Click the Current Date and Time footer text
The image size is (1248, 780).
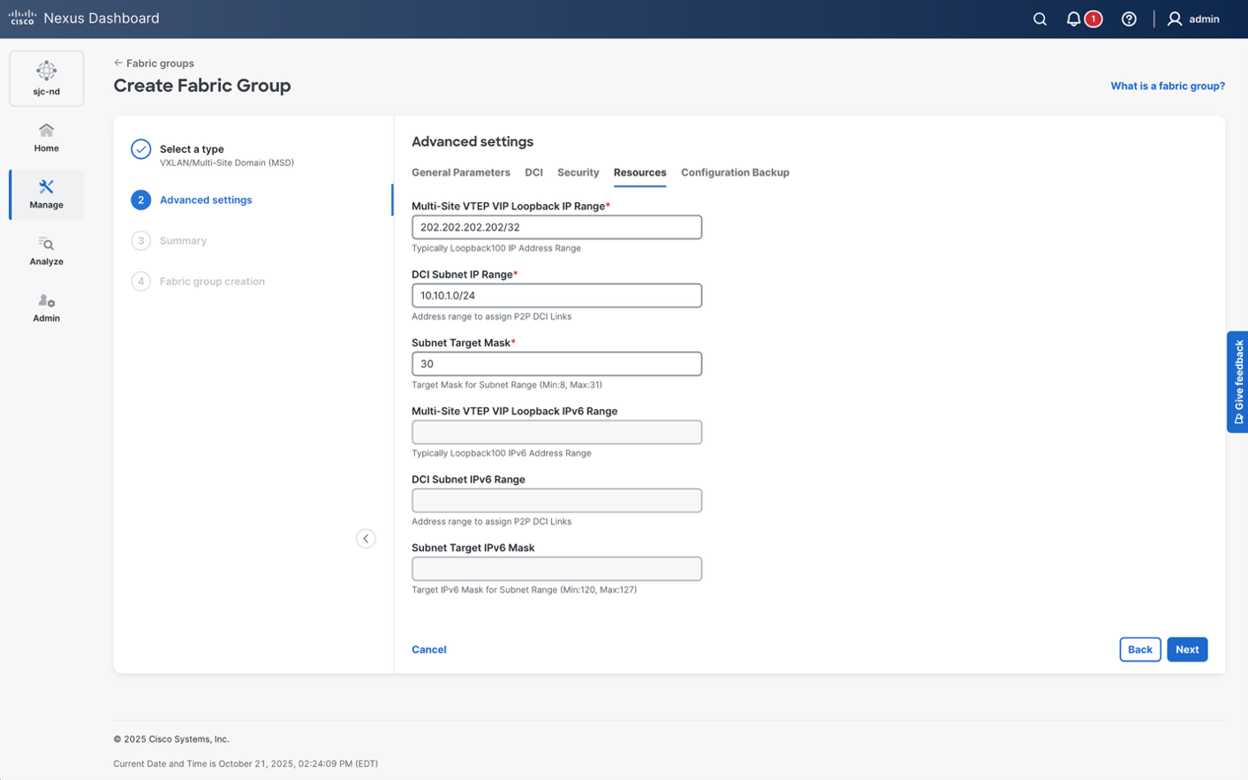(x=246, y=764)
